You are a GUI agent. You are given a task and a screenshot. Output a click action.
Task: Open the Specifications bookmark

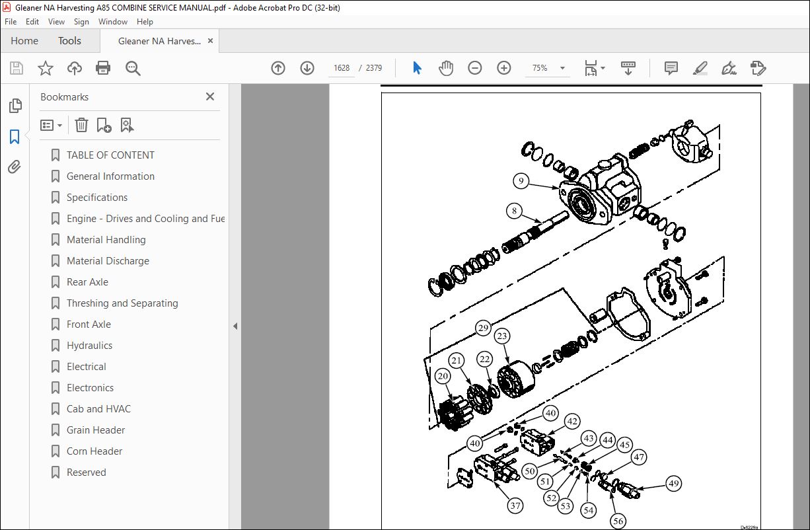[x=97, y=198]
